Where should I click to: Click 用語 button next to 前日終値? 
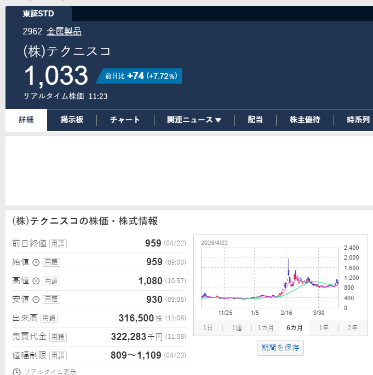coord(58,244)
